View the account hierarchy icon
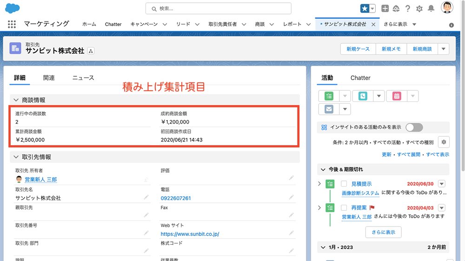This screenshot has height=261, width=465. coord(91,51)
